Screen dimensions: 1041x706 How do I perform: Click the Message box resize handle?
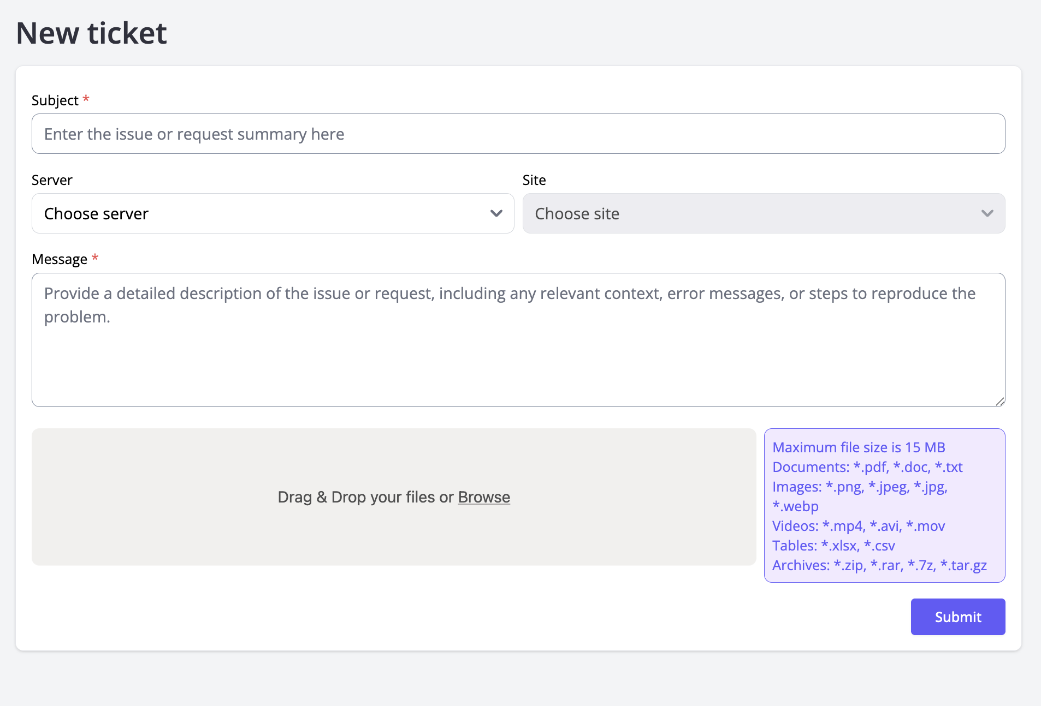point(999,402)
